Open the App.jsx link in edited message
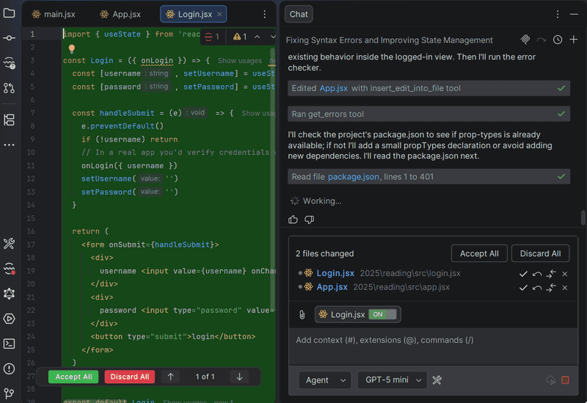This screenshot has width=587, height=403. [334, 88]
